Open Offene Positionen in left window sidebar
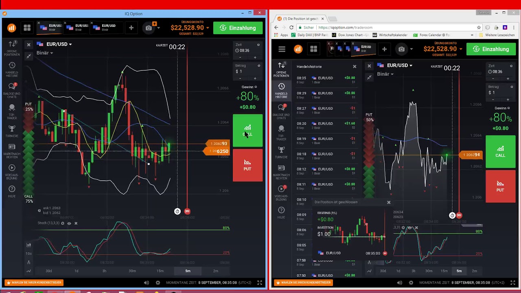 tap(12, 48)
